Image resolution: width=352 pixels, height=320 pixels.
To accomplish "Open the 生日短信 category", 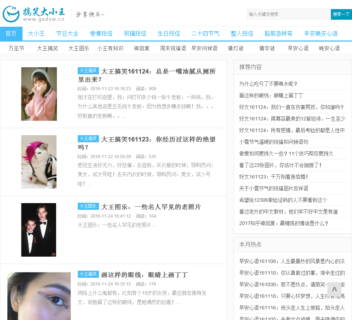I will [x=169, y=34].
